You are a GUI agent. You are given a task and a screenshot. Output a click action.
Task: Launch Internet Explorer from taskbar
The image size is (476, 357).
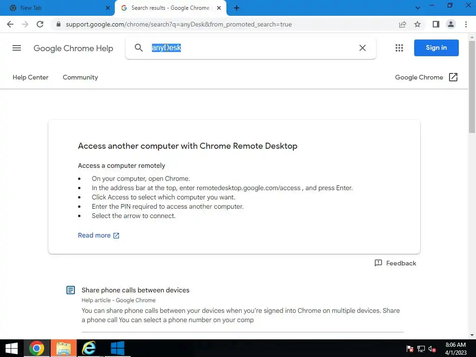pos(89,348)
